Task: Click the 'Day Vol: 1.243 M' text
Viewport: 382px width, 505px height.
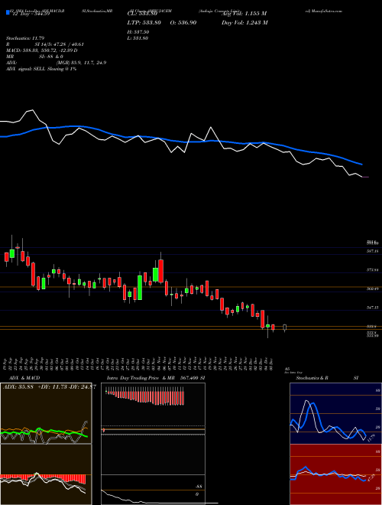Action: coord(244,23)
